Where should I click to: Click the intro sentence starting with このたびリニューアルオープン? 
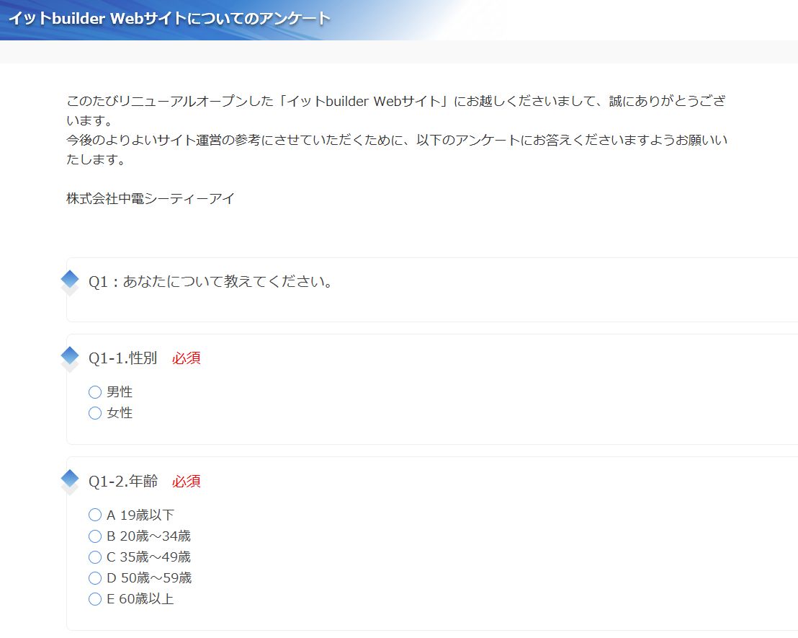click(396, 102)
